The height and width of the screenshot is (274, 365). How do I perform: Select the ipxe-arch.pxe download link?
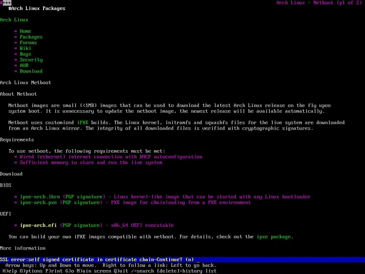click(38, 203)
